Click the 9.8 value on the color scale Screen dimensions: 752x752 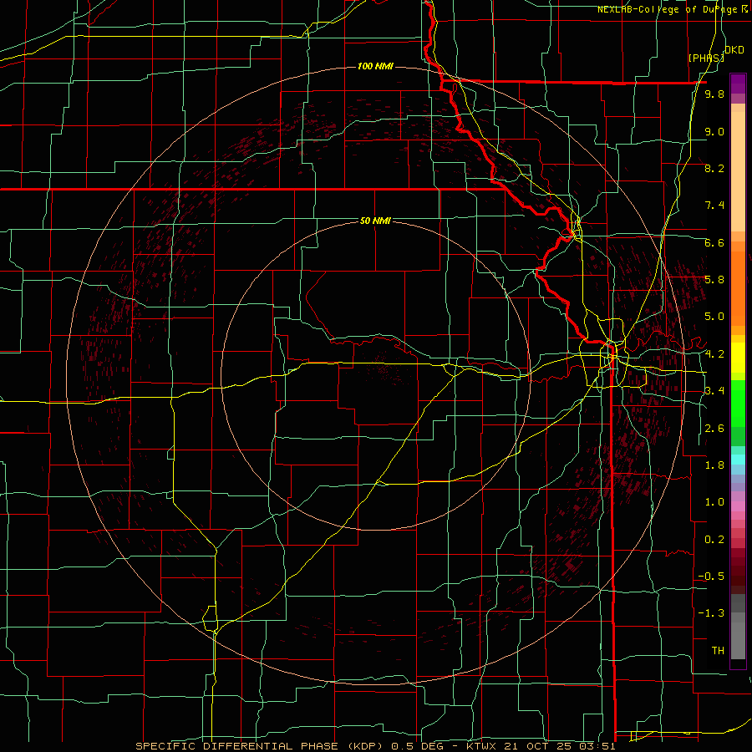[714, 94]
